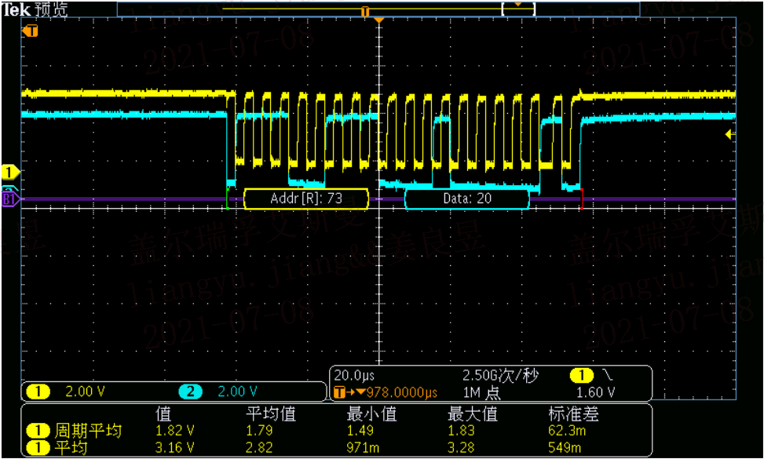Click the yellow trigger level arrow on the right edge

[730, 134]
